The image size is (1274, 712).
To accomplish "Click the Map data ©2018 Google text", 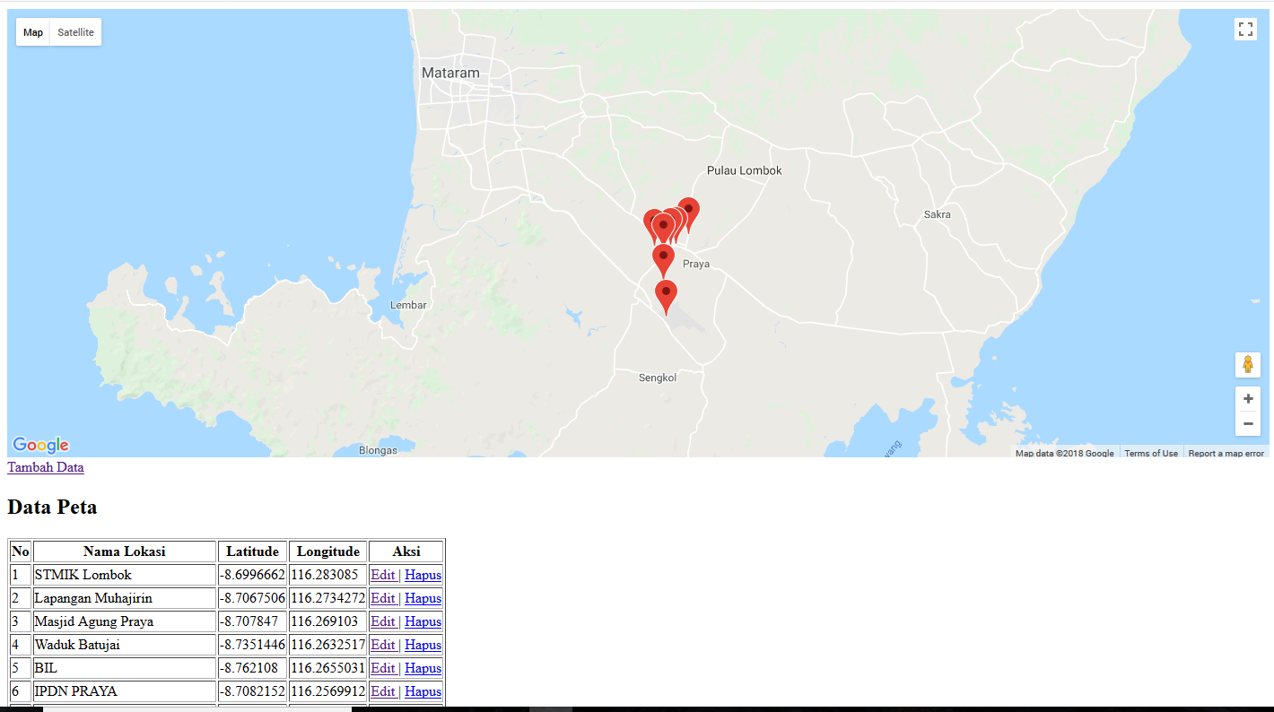I will coord(1065,453).
